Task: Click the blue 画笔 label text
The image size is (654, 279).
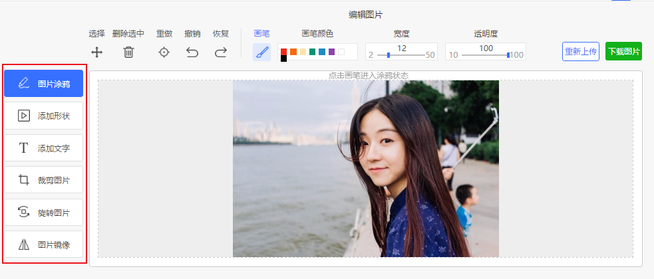Action: [x=261, y=34]
